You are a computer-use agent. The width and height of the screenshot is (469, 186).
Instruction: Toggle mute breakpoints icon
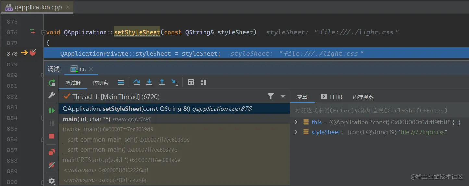(52, 165)
